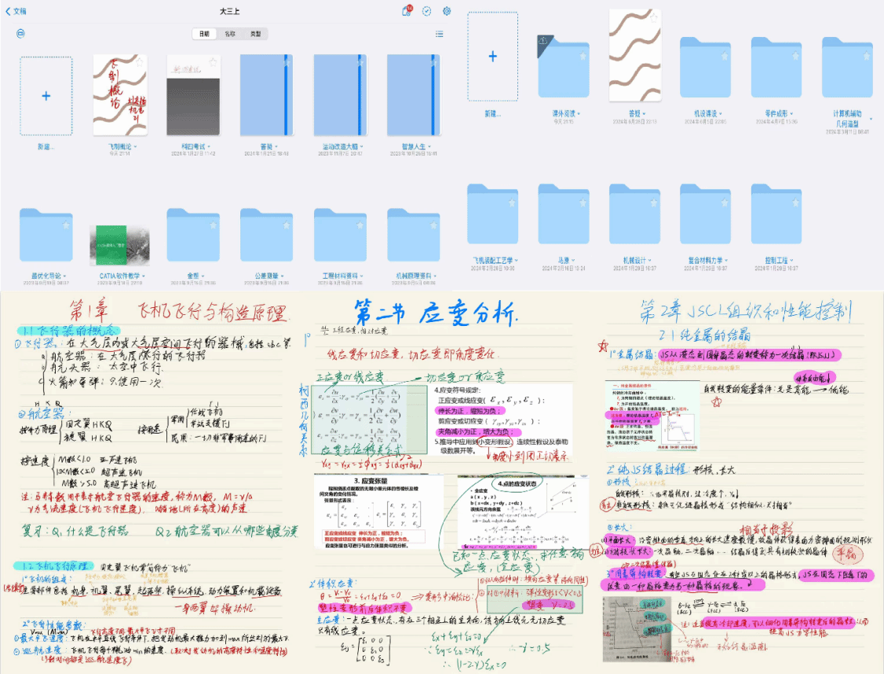Go back to 文稿
Image resolution: width=884 pixels, height=674 pixels.
coord(15,11)
